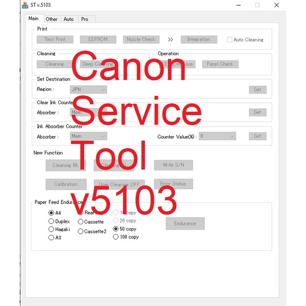Expand the Ink Absorber Counter Absorber dropdown
This screenshot has width=306, height=306.
88,136
